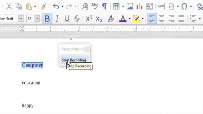The height and width of the screenshot is (114, 203).
Task: Toggle Underline formatting
Action: (x=67, y=18)
